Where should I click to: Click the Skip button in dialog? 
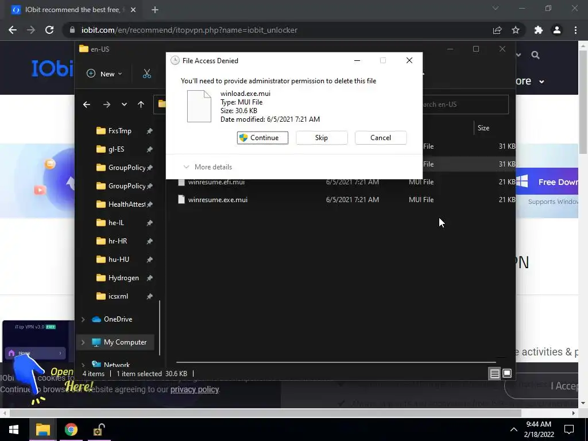tap(322, 138)
